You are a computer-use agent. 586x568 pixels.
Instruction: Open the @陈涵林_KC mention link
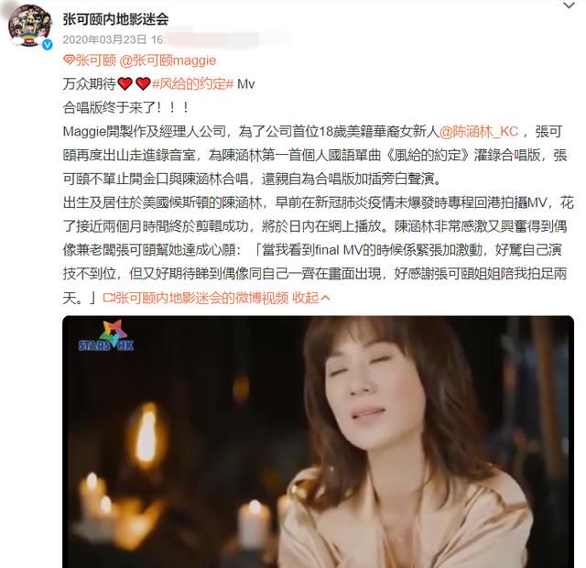479,131
